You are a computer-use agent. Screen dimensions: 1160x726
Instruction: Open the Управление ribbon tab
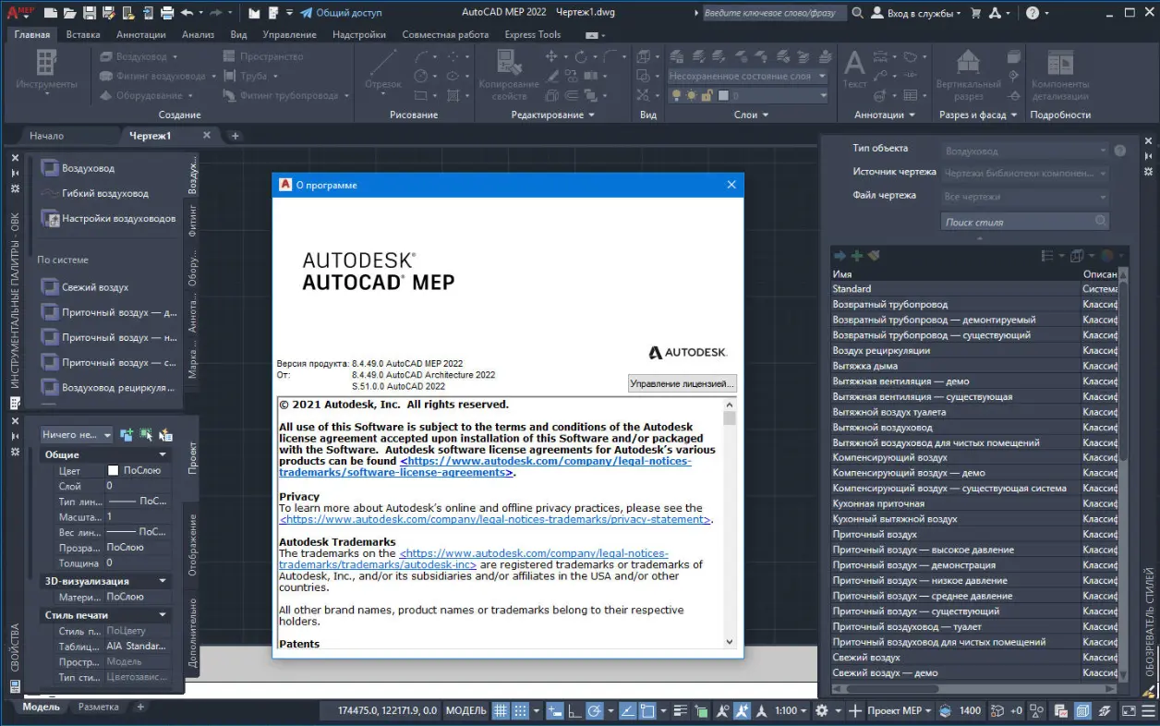[289, 34]
